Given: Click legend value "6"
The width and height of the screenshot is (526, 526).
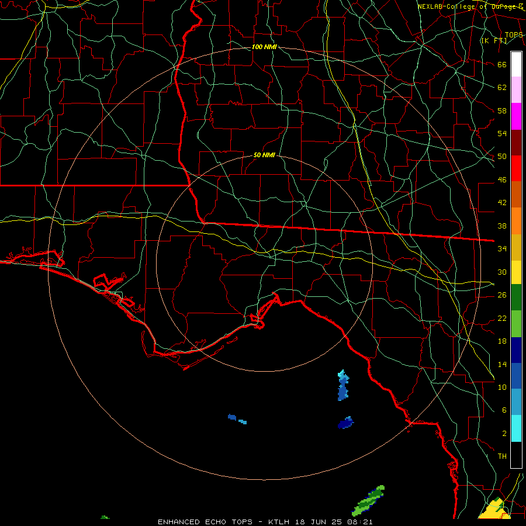Looking at the screenshot, I should [504, 410].
